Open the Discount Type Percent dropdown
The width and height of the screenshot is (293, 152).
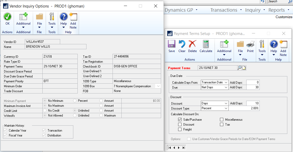click(x=226, y=108)
